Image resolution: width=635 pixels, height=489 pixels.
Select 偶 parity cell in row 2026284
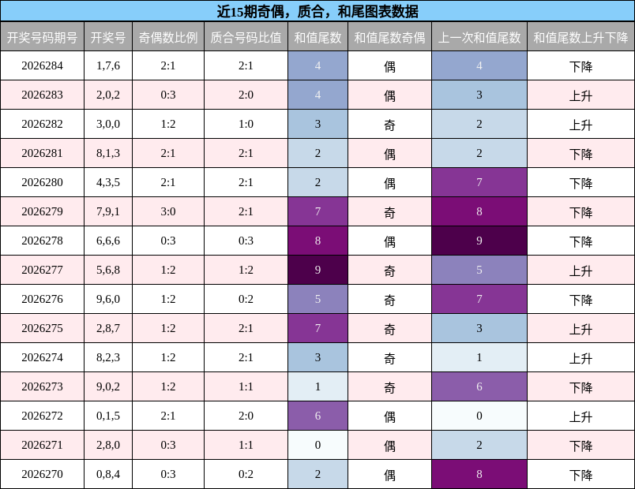(389, 66)
